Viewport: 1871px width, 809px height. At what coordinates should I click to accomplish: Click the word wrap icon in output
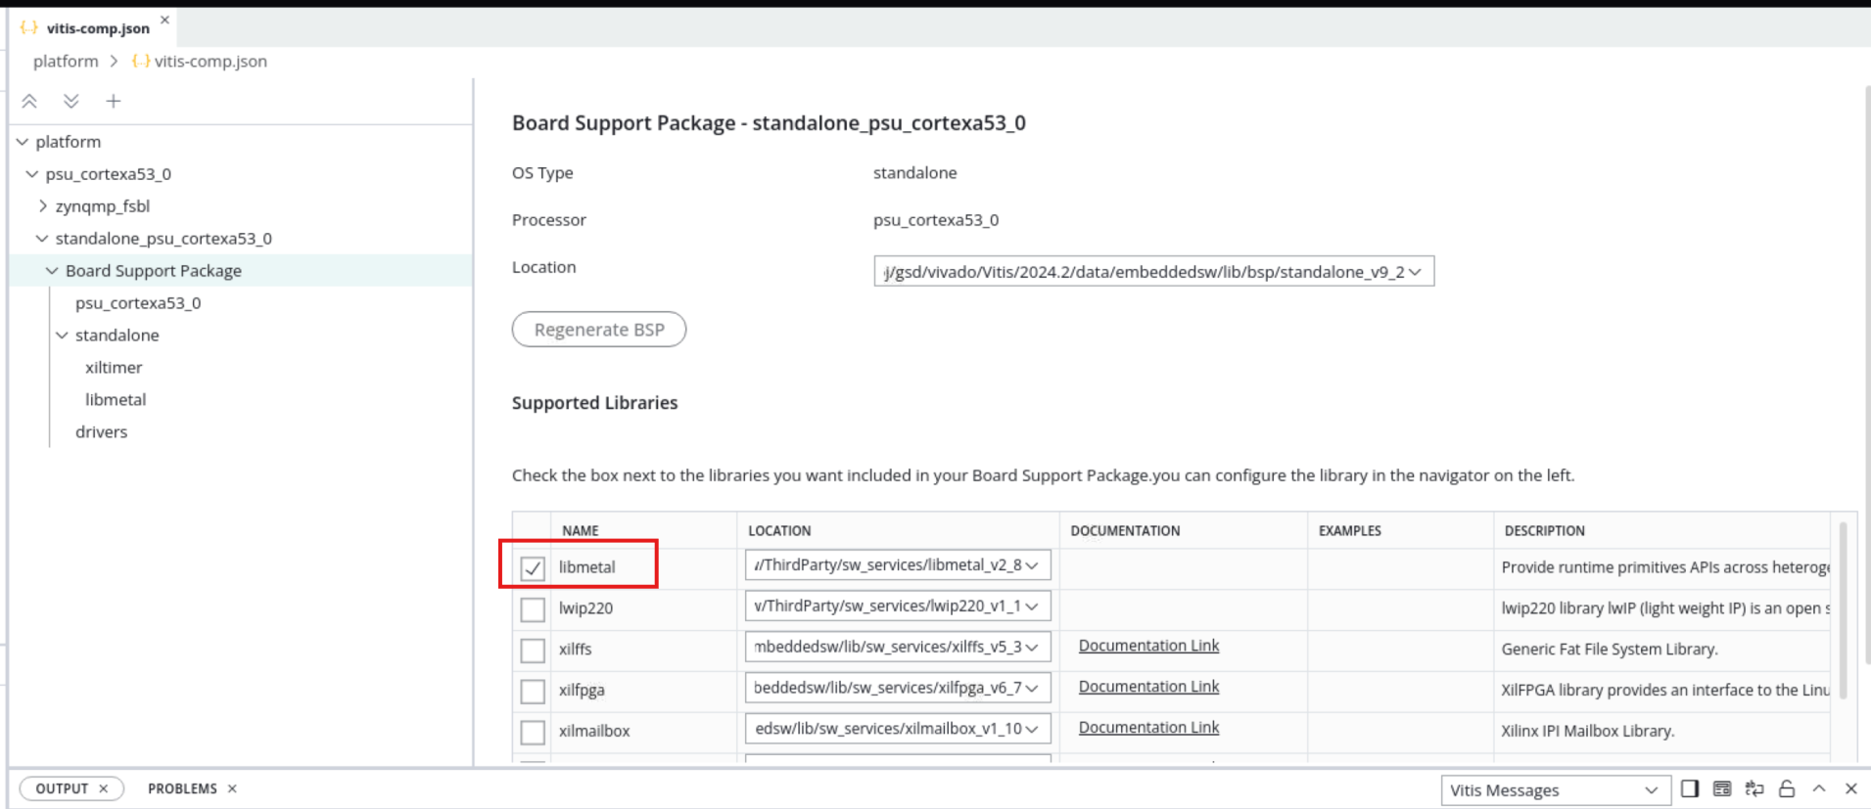(x=1754, y=788)
